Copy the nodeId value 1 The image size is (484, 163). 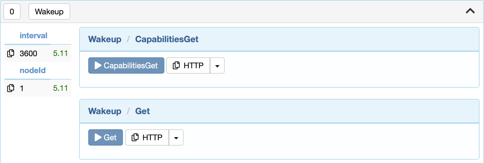11,88
